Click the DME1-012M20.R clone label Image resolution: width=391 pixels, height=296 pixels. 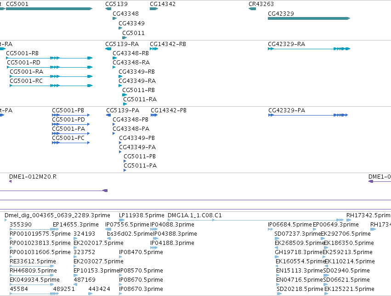[x=33, y=177]
